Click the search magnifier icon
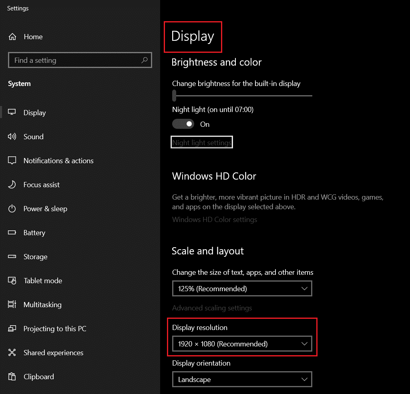This screenshot has height=394, width=410. (x=145, y=60)
